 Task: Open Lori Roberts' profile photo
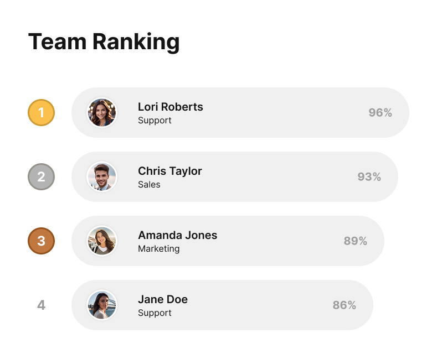click(102, 113)
